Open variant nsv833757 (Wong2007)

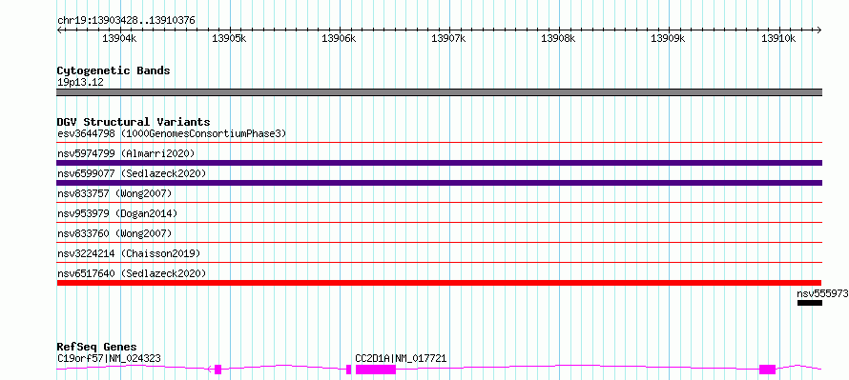pyautogui.click(x=114, y=193)
